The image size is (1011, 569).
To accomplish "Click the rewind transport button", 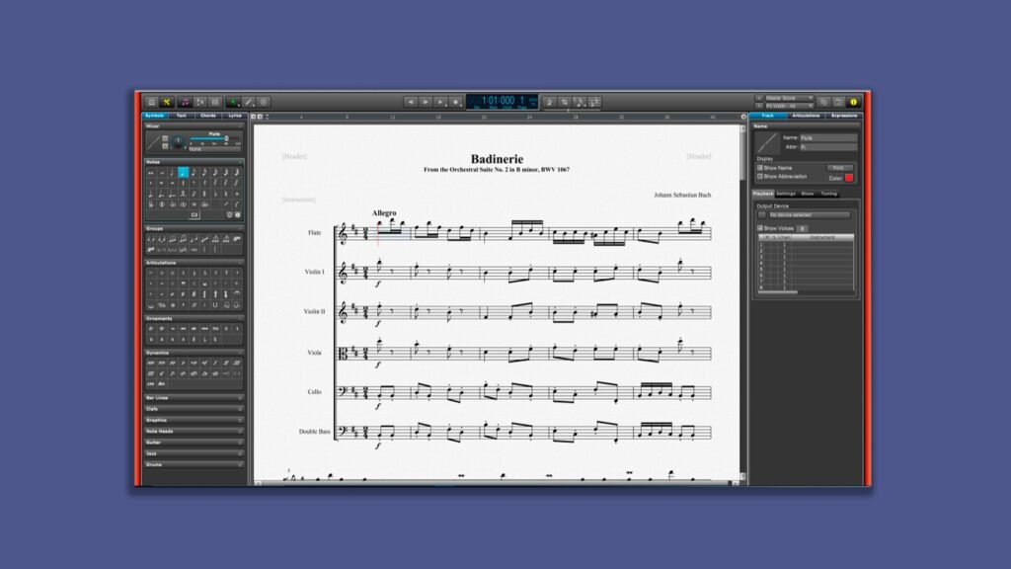I will pyautogui.click(x=410, y=102).
